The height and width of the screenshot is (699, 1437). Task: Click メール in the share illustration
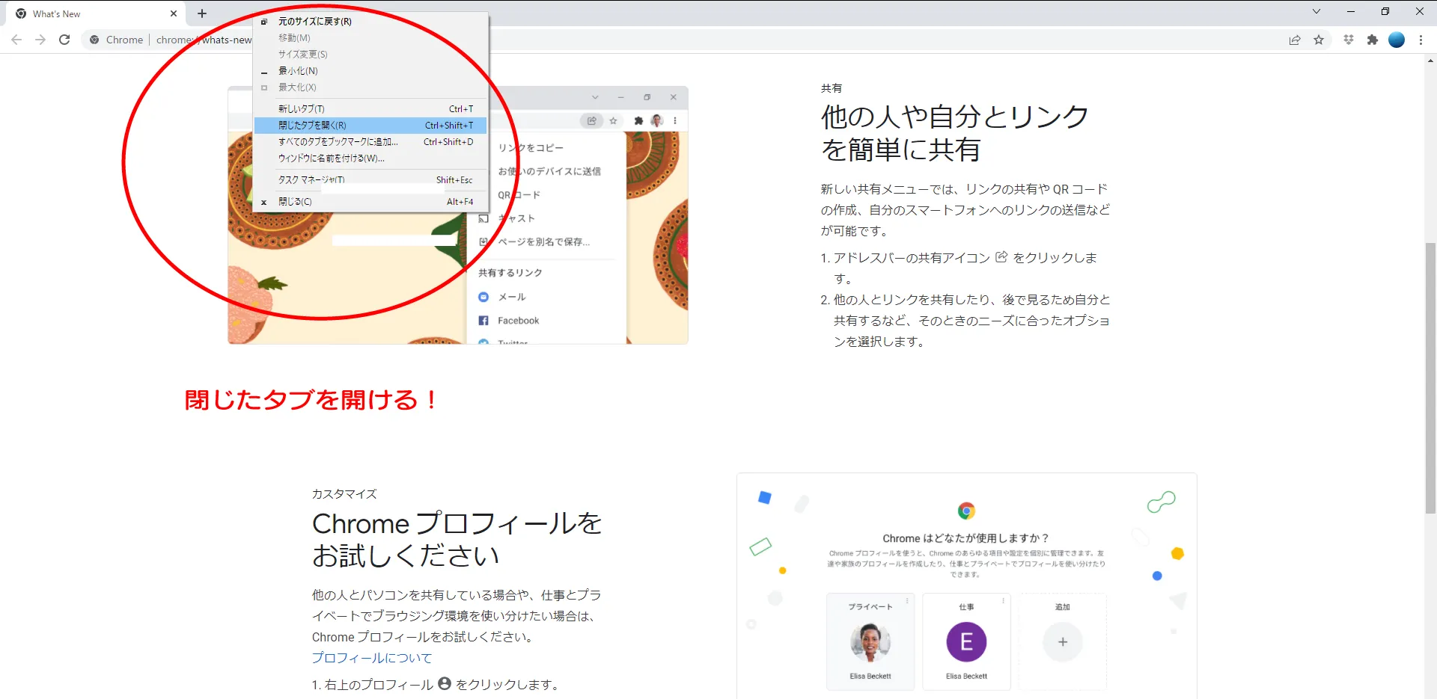512,297
